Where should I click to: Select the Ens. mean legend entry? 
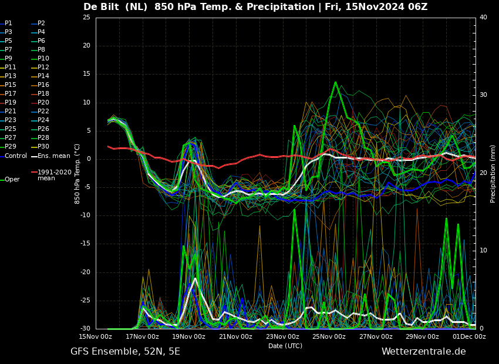coord(53,156)
